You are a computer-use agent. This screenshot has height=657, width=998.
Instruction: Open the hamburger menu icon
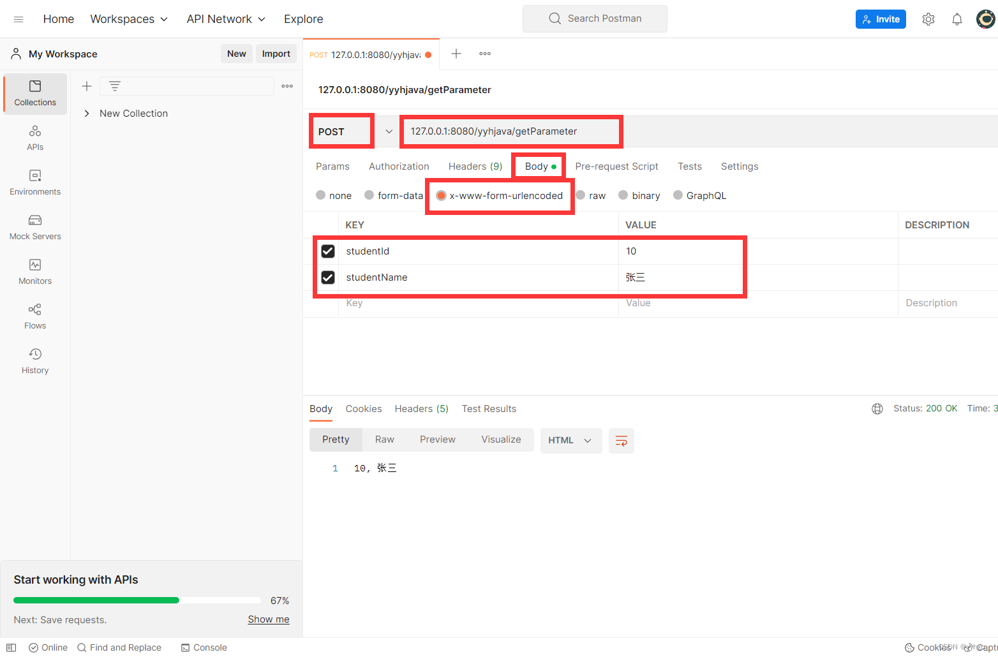click(x=19, y=19)
